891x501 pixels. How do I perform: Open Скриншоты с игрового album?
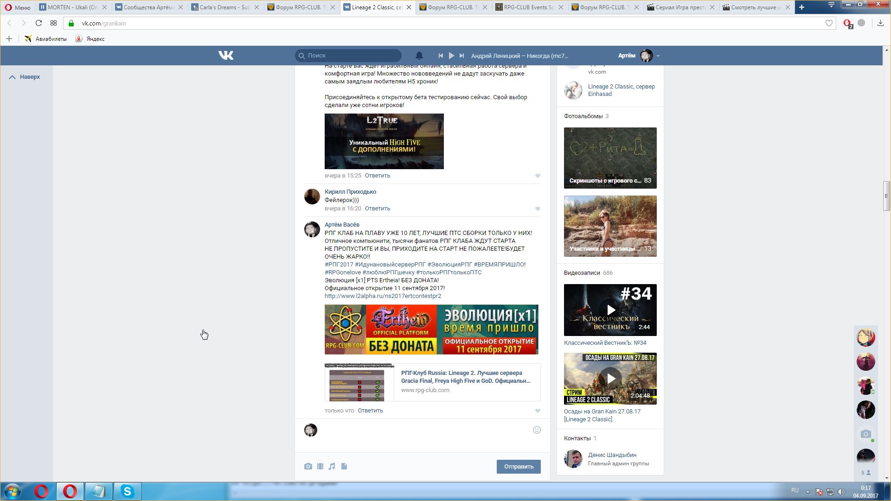pos(610,158)
